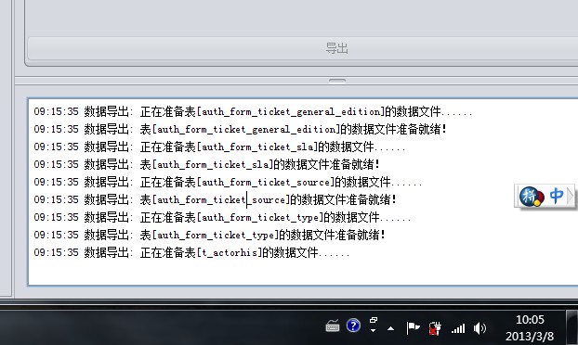
Task: Click the Show desktop strip beside the clock
Action: (x=572, y=327)
